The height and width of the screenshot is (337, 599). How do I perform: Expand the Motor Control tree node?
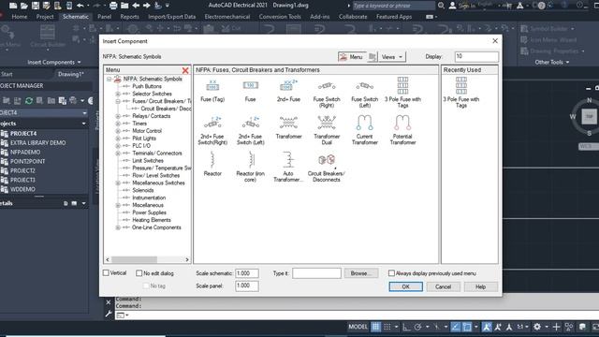[x=118, y=131]
